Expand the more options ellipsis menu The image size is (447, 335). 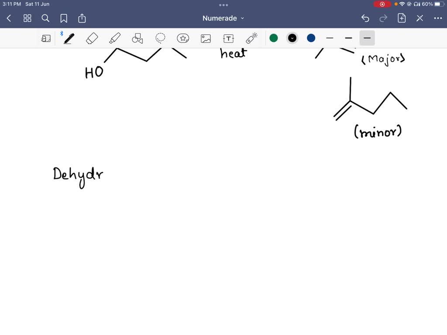(438, 18)
